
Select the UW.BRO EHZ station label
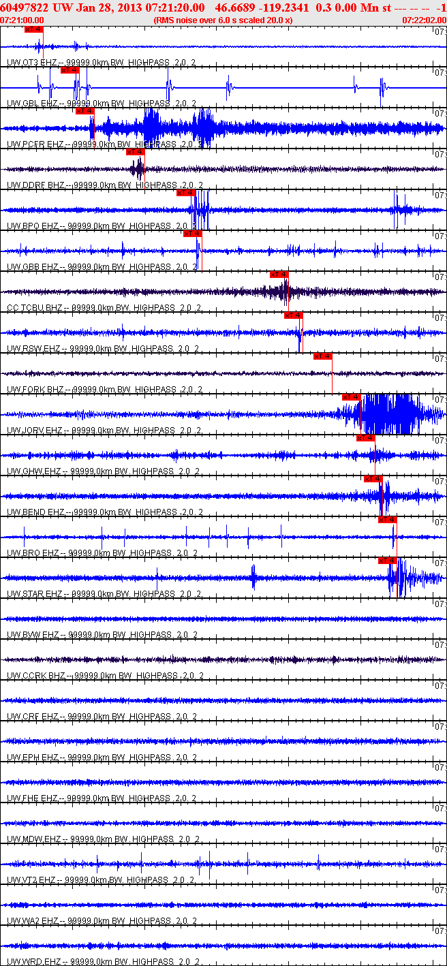click(x=32, y=553)
